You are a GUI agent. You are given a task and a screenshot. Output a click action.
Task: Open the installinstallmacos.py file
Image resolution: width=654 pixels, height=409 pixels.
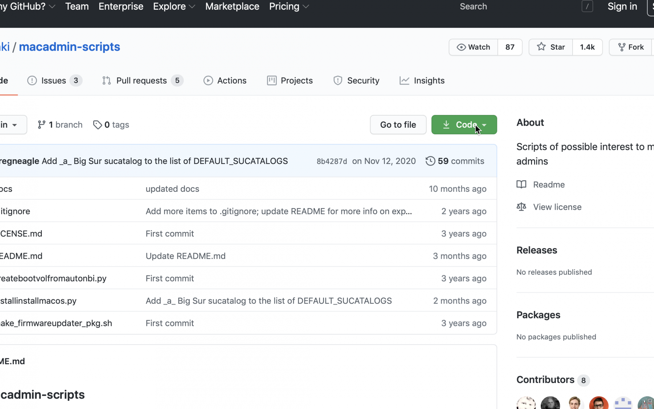point(38,301)
